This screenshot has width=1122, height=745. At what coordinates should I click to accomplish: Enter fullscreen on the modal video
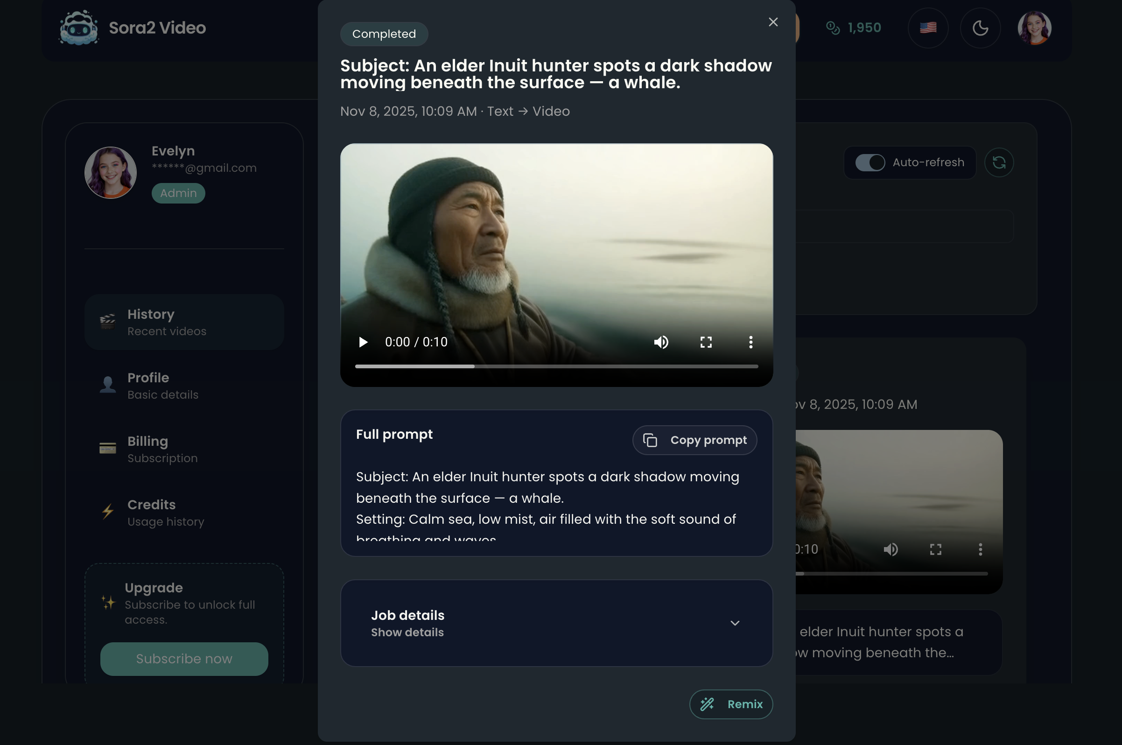[706, 342]
